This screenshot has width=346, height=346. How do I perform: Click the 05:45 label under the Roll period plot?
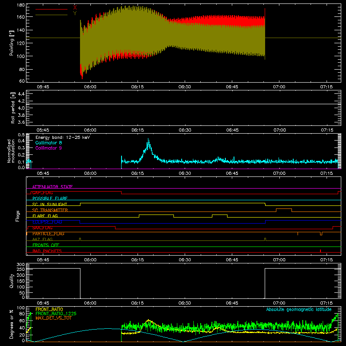(43, 130)
